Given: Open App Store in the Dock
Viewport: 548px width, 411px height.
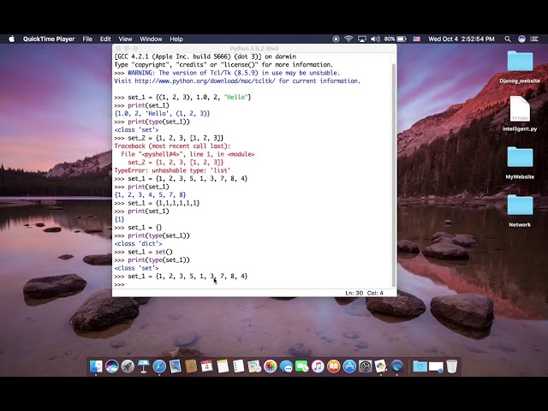Looking at the screenshot, I should 349,366.
